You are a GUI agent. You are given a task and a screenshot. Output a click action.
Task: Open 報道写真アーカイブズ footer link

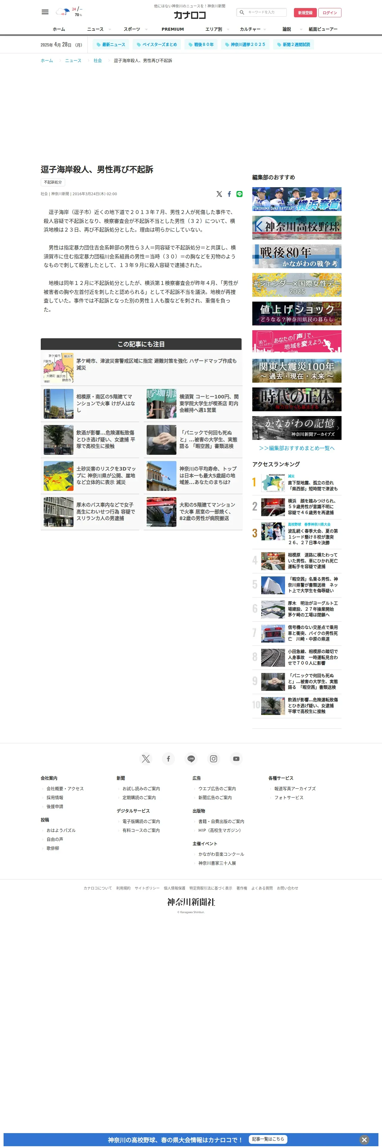(x=295, y=788)
